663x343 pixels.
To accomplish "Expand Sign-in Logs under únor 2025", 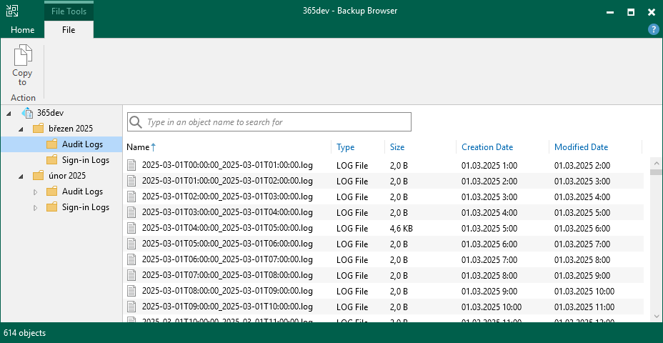I will click(x=35, y=208).
